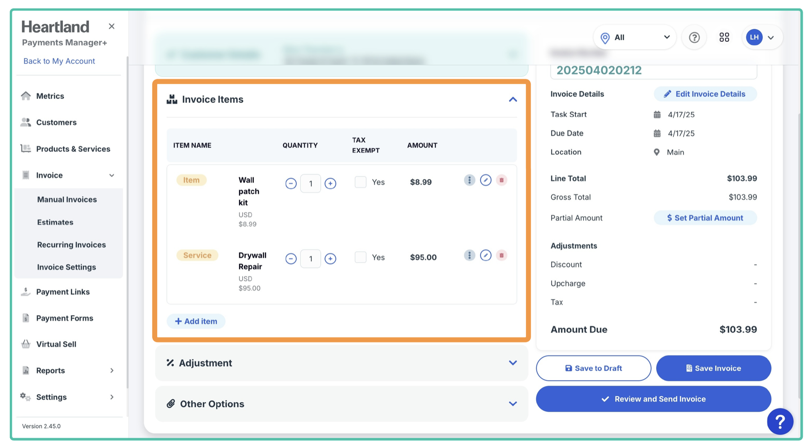Open more options for Wall patch kit
Screen dimensions: 812x447
point(469,180)
